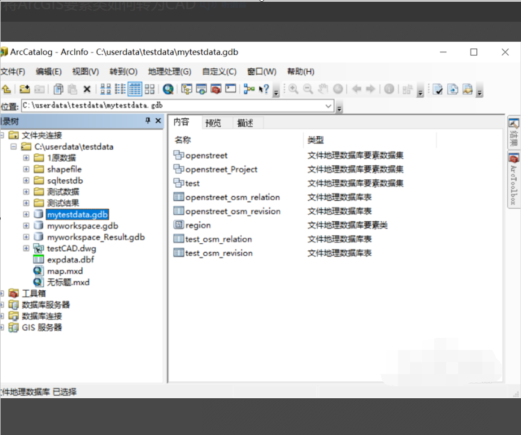The width and height of the screenshot is (521, 435).
Task: Pin the catalog tree panel
Action: point(148,121)
